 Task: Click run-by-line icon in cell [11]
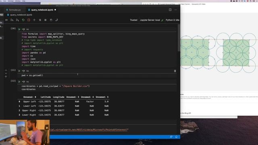23,71
